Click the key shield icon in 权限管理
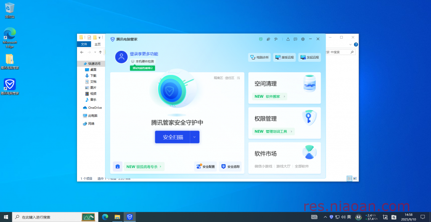 pos(309,118)
